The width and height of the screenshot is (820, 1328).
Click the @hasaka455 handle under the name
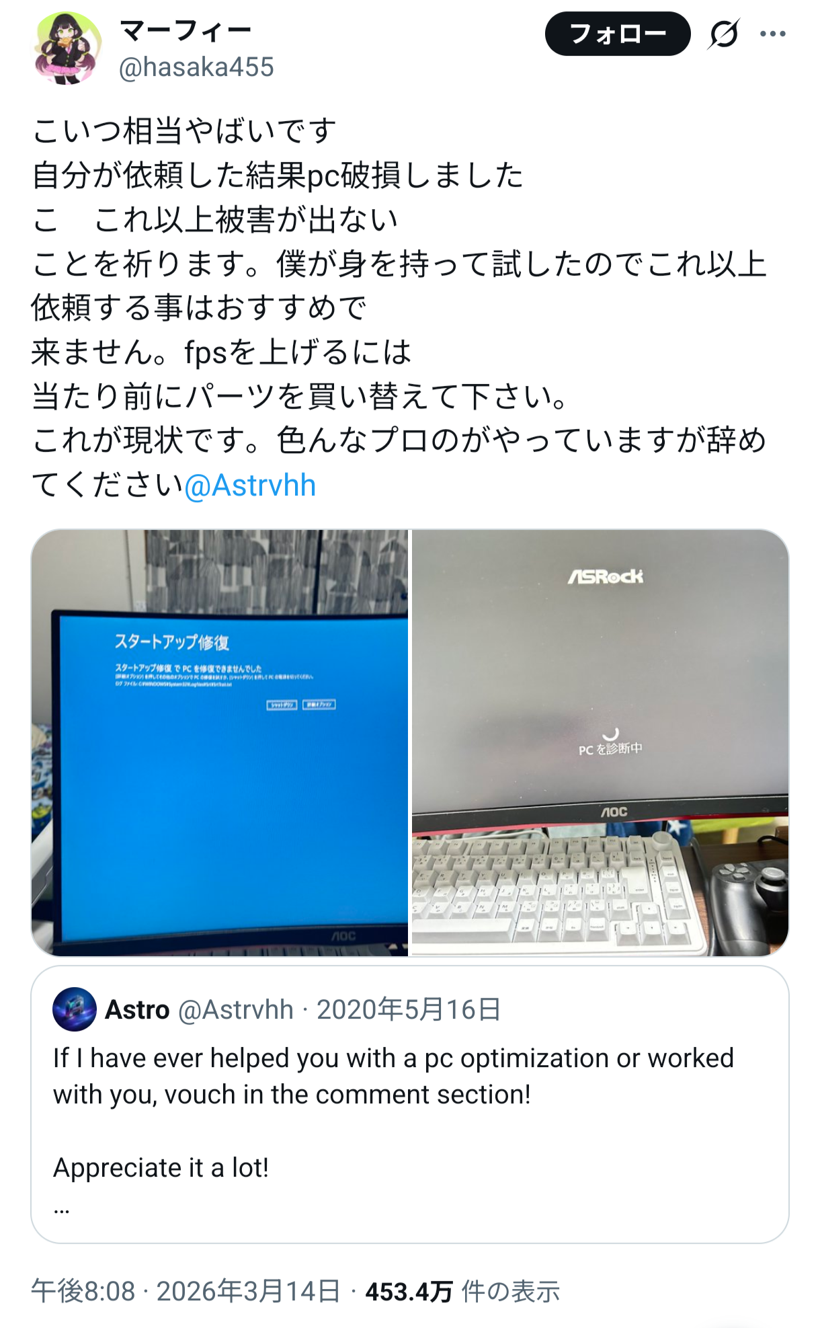click(x=196, y=67)
